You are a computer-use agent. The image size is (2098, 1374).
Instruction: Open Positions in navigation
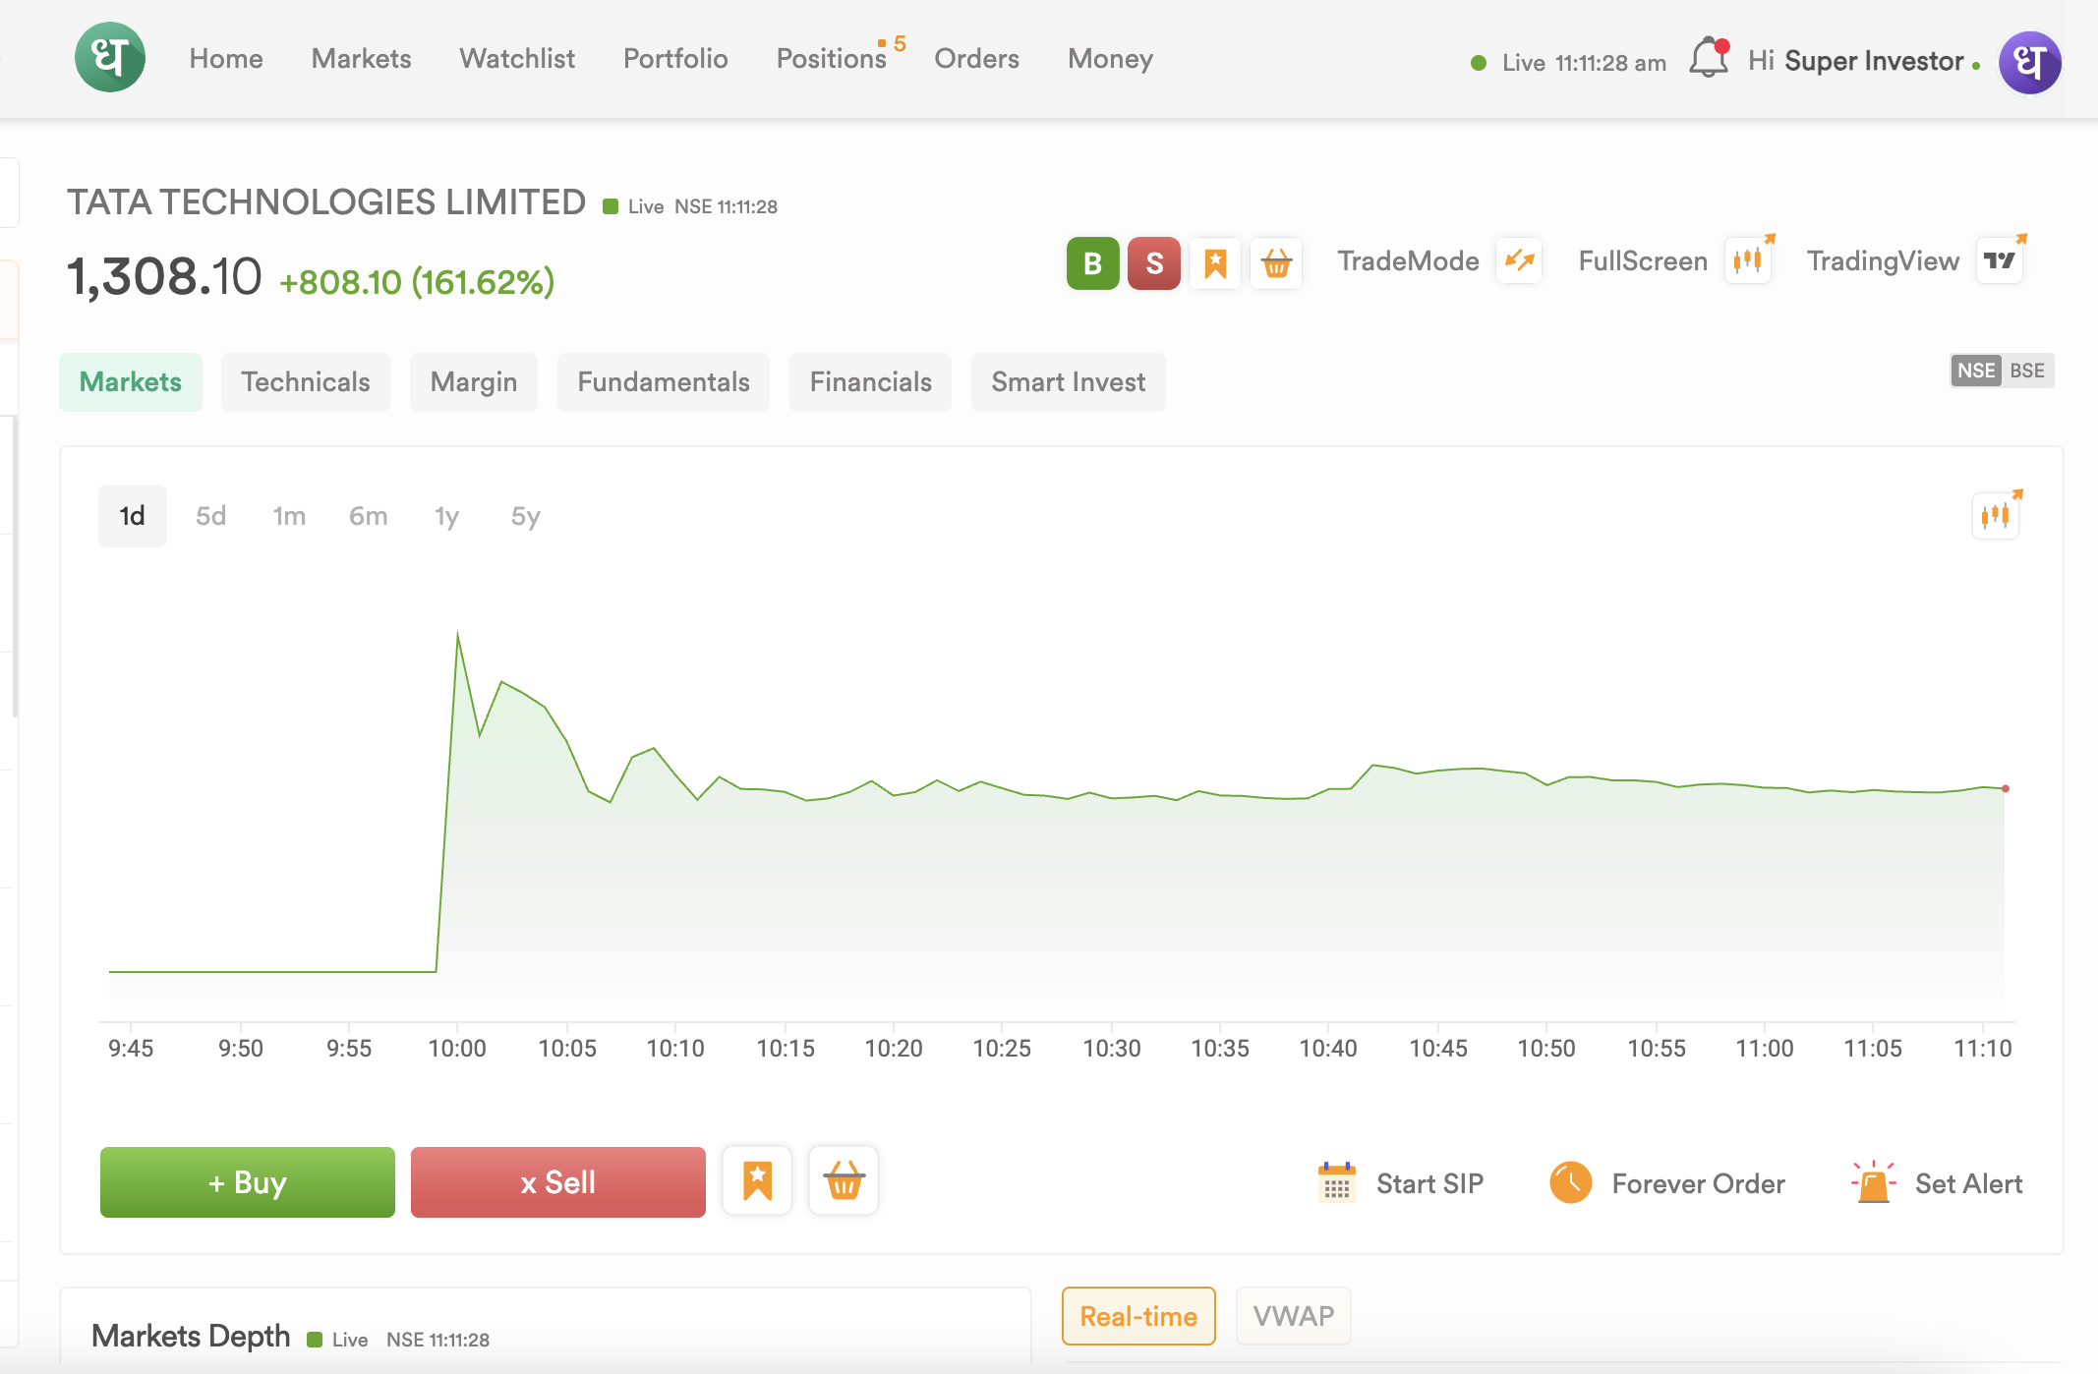832,59
